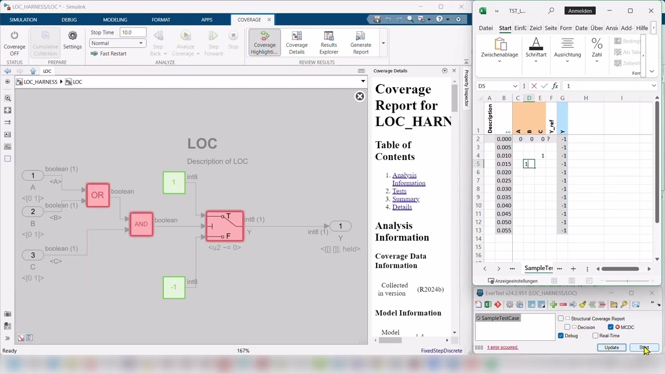Expand the Excel formula bar
This screenshot has width=665, height=374.
point(654,86)
